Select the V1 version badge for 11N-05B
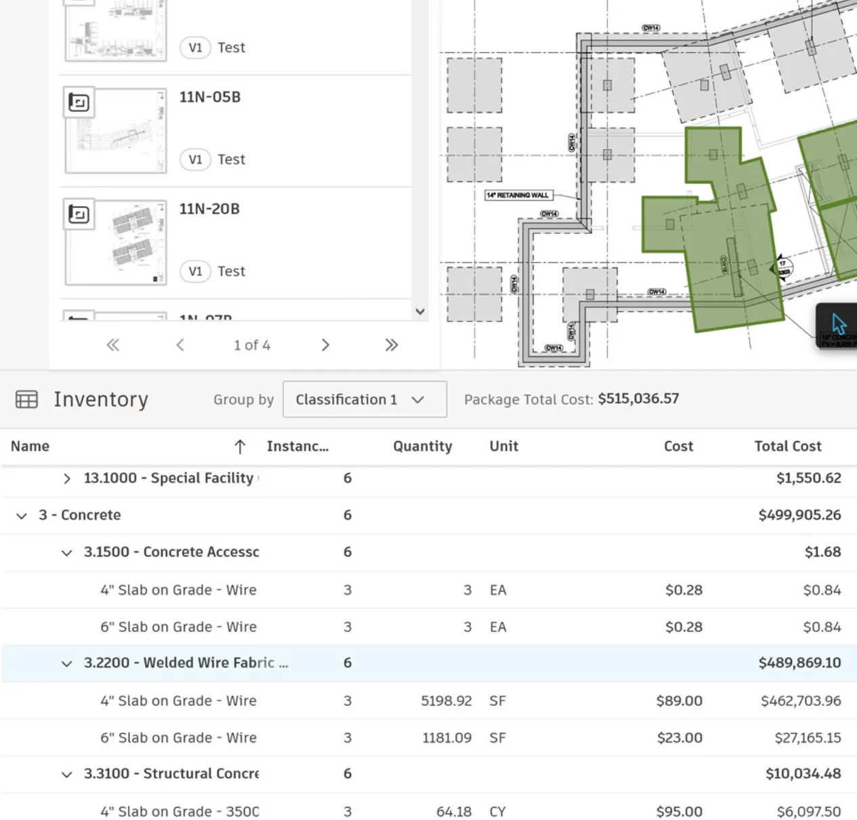The height and width of the screenshot is (820, 857). click(195, 160)
